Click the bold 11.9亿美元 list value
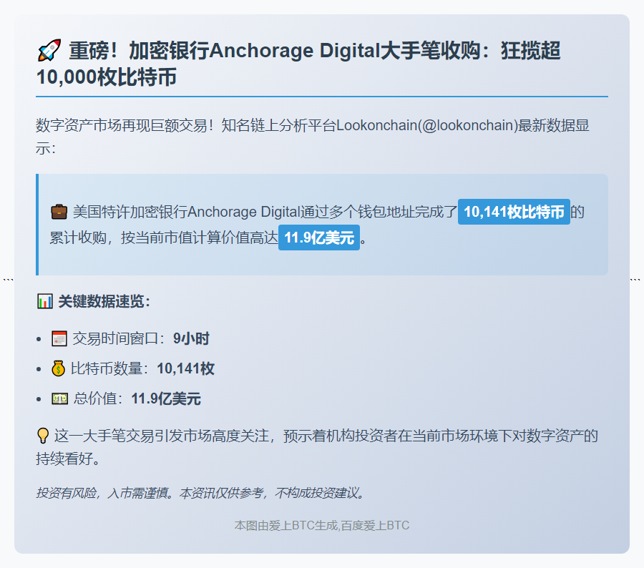This screenshot has height=568, width=644. point(166,398)
